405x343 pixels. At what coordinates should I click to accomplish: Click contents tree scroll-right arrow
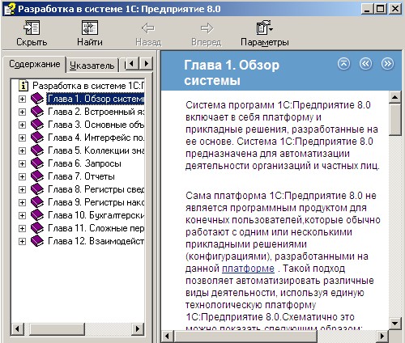click(x=138, y=328)
